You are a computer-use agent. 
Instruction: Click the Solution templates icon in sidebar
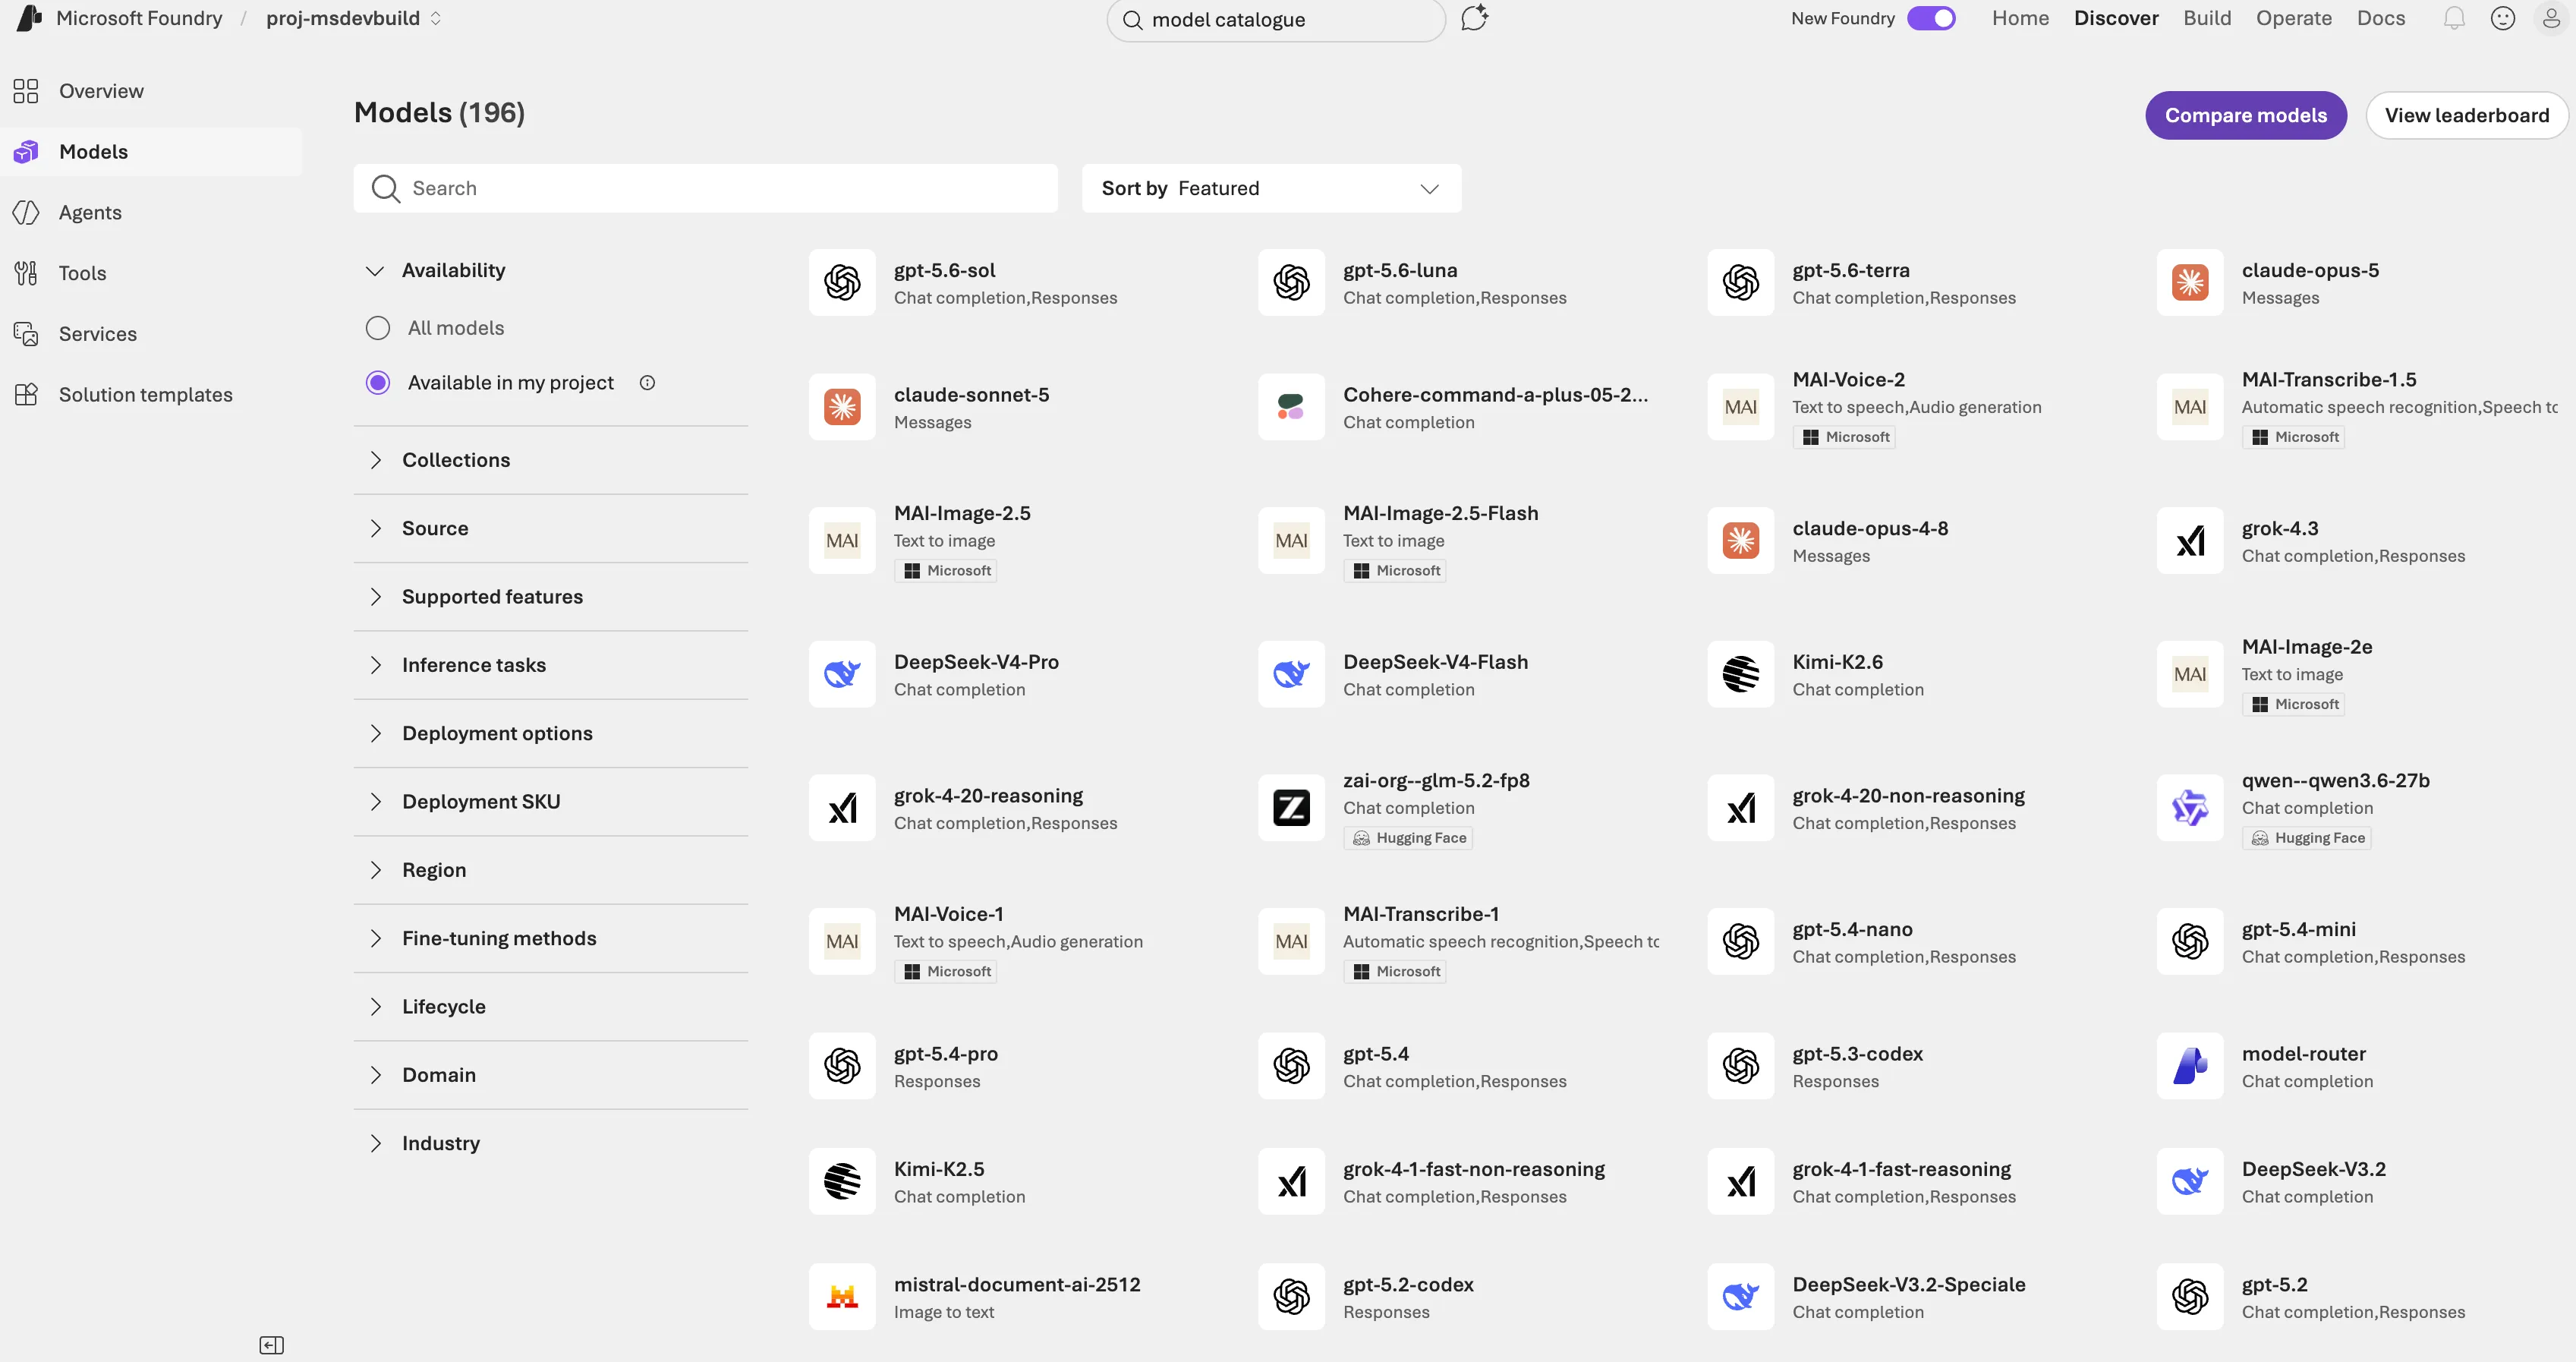26,395
